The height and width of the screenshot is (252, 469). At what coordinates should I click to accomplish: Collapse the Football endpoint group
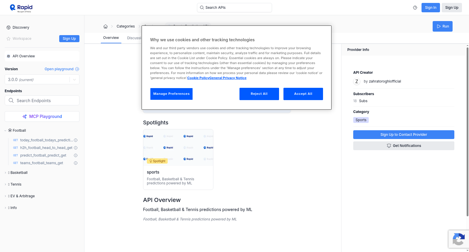(5, 131)
